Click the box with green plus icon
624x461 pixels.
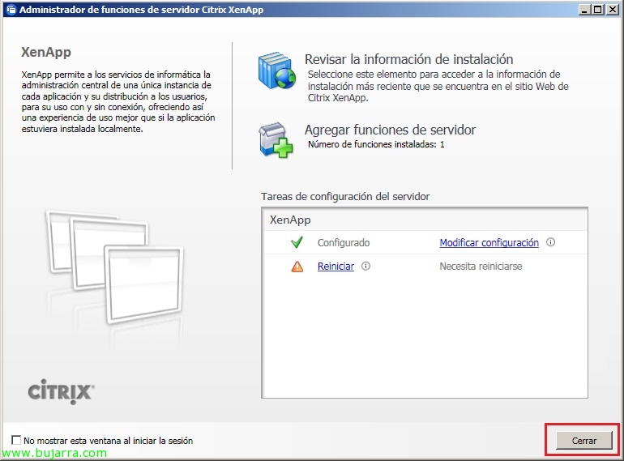276,140
